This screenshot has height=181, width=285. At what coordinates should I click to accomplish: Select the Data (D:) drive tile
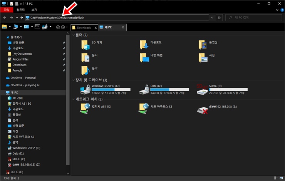click(164, 89)
